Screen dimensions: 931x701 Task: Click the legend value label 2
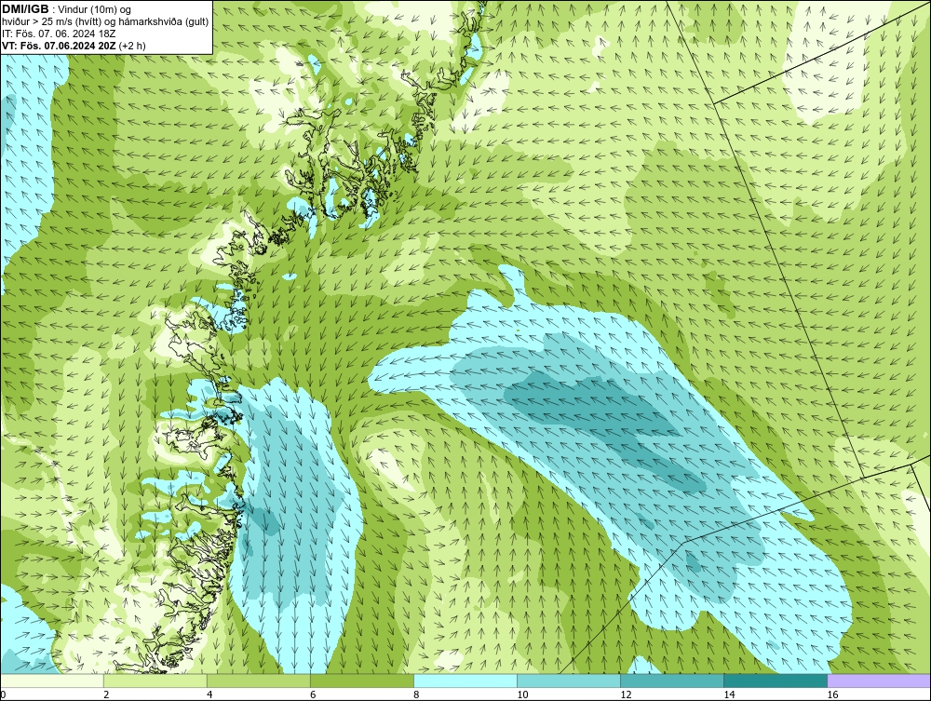[x=106, y=694]
